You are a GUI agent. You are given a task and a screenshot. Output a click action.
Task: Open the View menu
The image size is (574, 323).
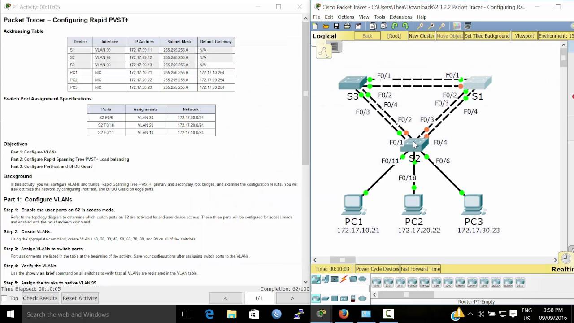[364, 17]
